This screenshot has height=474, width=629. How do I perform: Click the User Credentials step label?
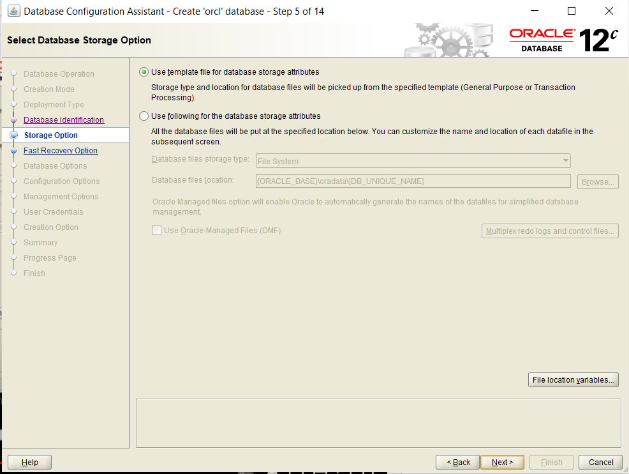click(x=54, y=211)
